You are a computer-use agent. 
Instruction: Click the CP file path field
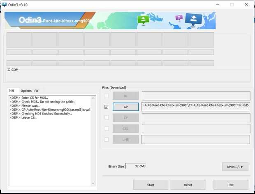196,118
